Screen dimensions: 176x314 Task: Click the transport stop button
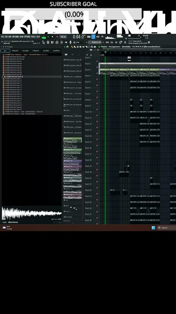53,37
